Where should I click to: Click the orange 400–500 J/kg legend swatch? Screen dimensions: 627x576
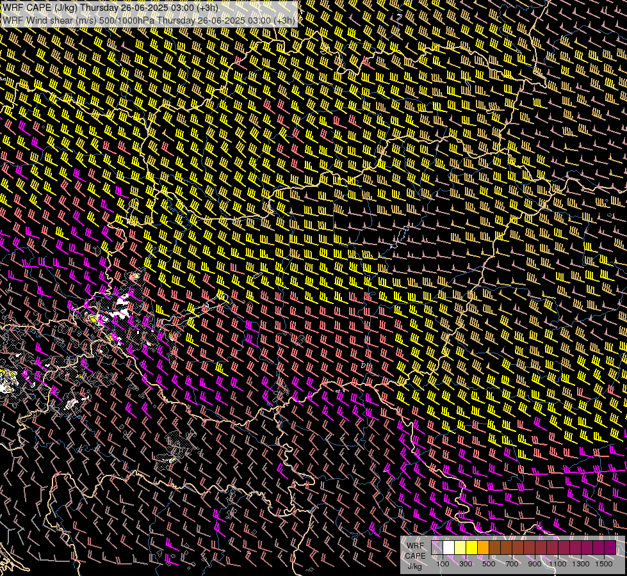(x=483, y=548)
